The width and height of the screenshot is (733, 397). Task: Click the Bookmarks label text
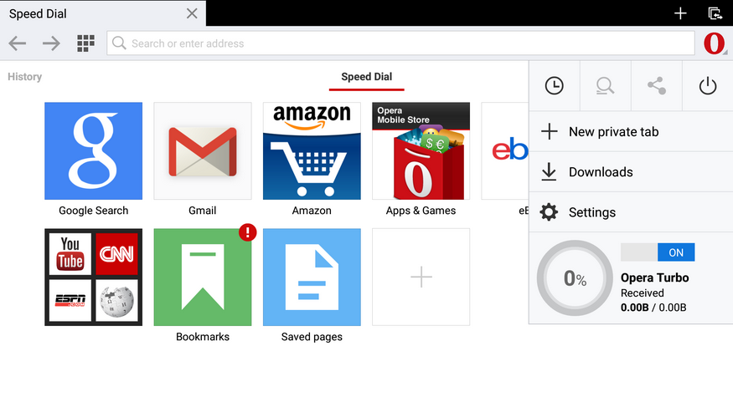203,336
